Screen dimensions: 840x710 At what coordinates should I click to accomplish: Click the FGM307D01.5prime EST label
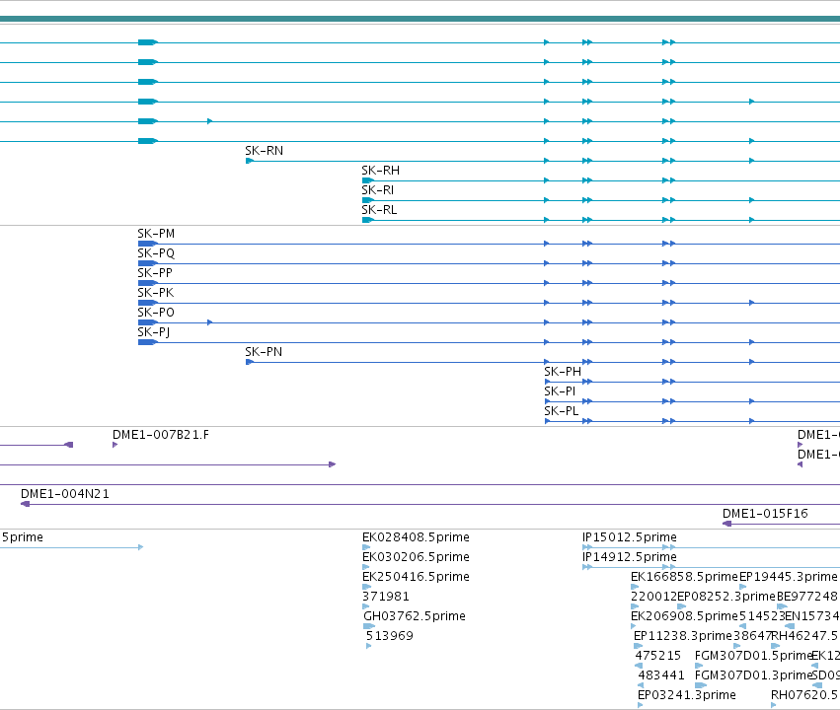(753, 657)
